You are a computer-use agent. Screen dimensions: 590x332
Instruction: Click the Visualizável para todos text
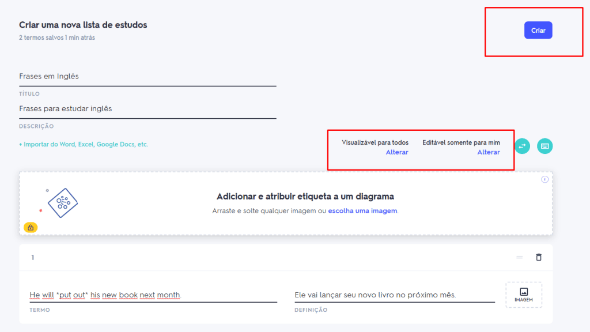click(x=375, y=143)
